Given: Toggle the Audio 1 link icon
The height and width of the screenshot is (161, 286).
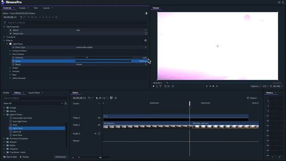Looking at the screenshot, I should tap(99, 134).
